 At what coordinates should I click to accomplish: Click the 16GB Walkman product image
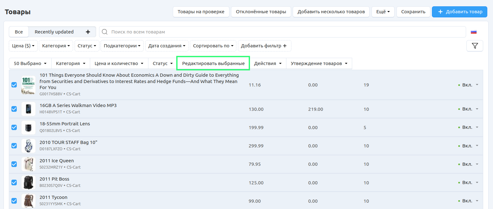pyautogui.click(x=28, y=109)
